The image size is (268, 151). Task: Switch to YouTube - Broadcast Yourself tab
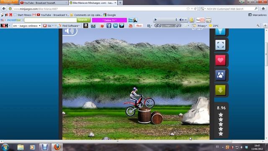pos(44,3)
